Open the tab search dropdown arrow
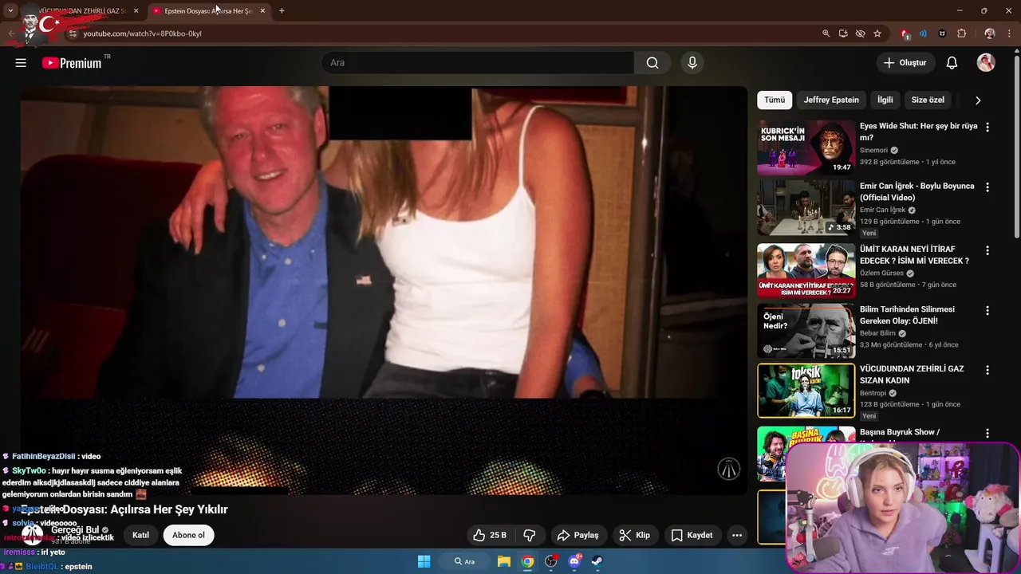Image resolution: width=1021 pixels, height=574 pixels. click(x=10, y=10)
